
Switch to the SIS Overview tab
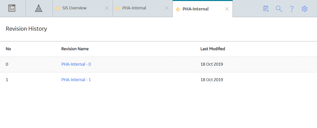(74, 8)
